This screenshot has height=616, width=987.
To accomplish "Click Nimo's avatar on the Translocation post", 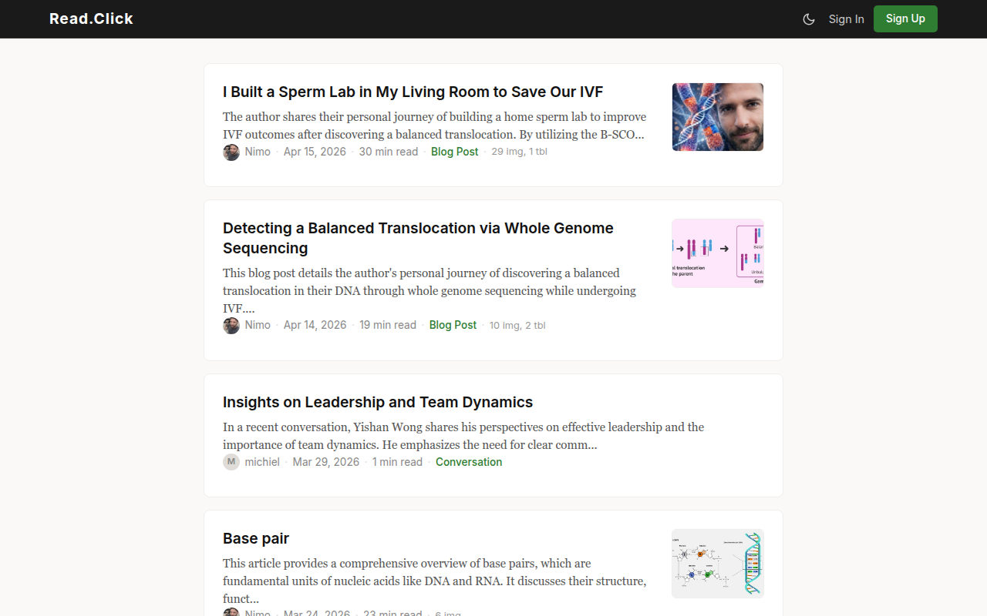I will (231, 325).
